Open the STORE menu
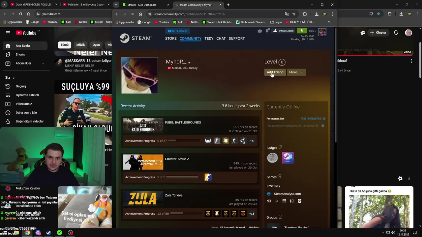This screenshot has width=422, height=237. (171, 39)
